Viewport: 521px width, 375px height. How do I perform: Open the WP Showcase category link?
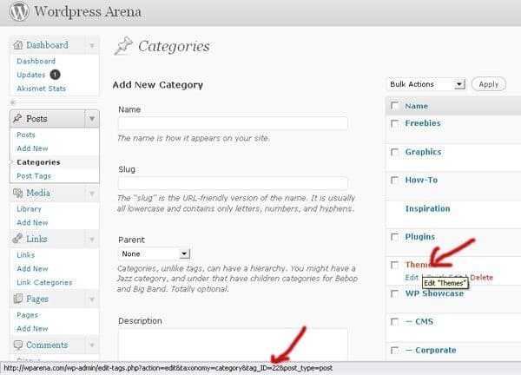tap(434, 293)
